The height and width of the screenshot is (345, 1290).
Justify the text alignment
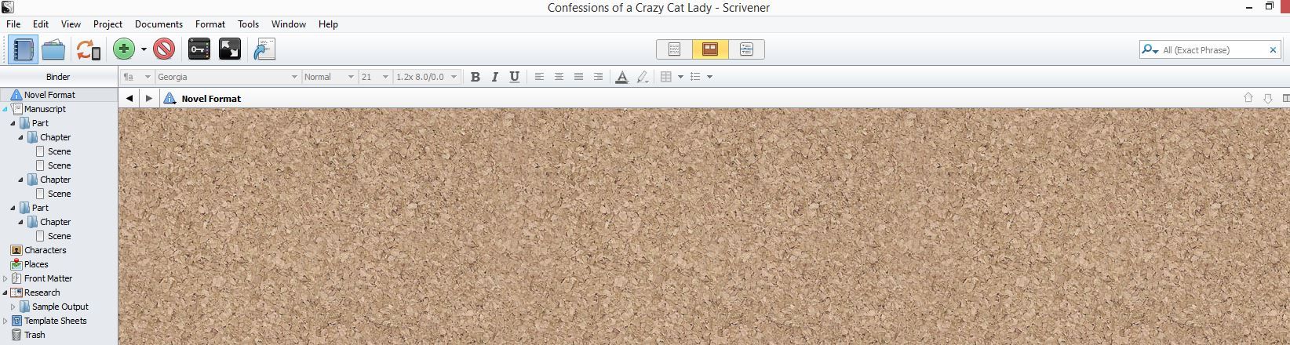coord(578,77)
